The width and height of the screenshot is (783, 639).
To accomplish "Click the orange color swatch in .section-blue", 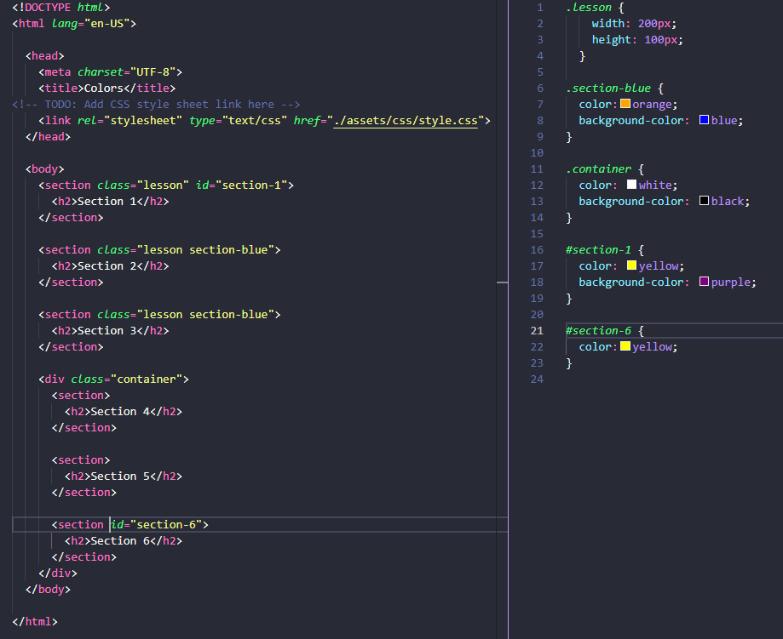I will tap(625, 104).
